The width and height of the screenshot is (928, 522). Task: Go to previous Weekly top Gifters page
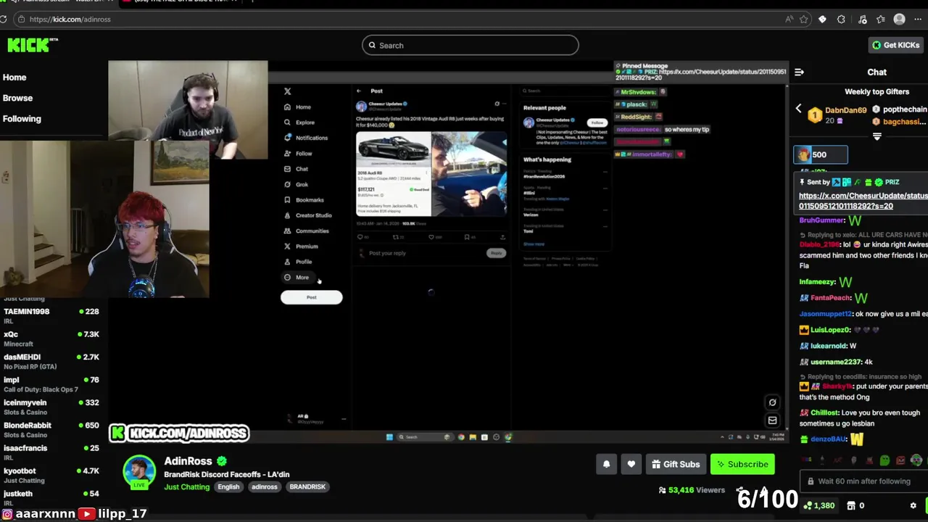[799, 109]
